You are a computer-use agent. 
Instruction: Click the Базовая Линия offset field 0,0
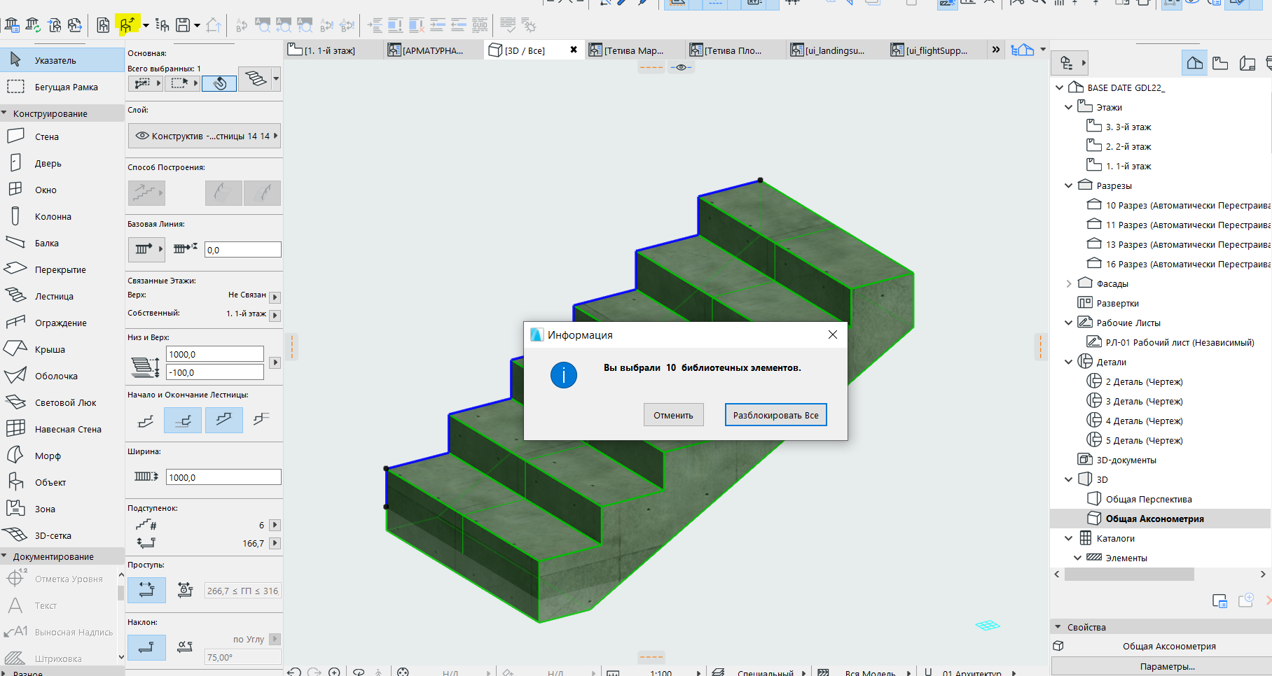click(x=242, y=250)
